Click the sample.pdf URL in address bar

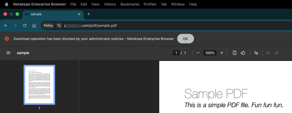91,25
